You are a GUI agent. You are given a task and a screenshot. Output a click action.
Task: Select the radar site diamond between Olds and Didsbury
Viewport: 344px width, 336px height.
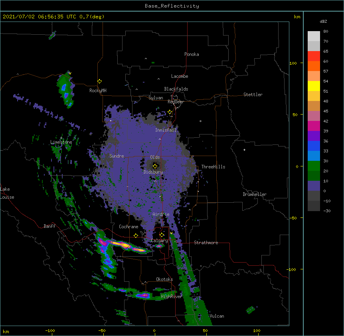click(155, 166)
